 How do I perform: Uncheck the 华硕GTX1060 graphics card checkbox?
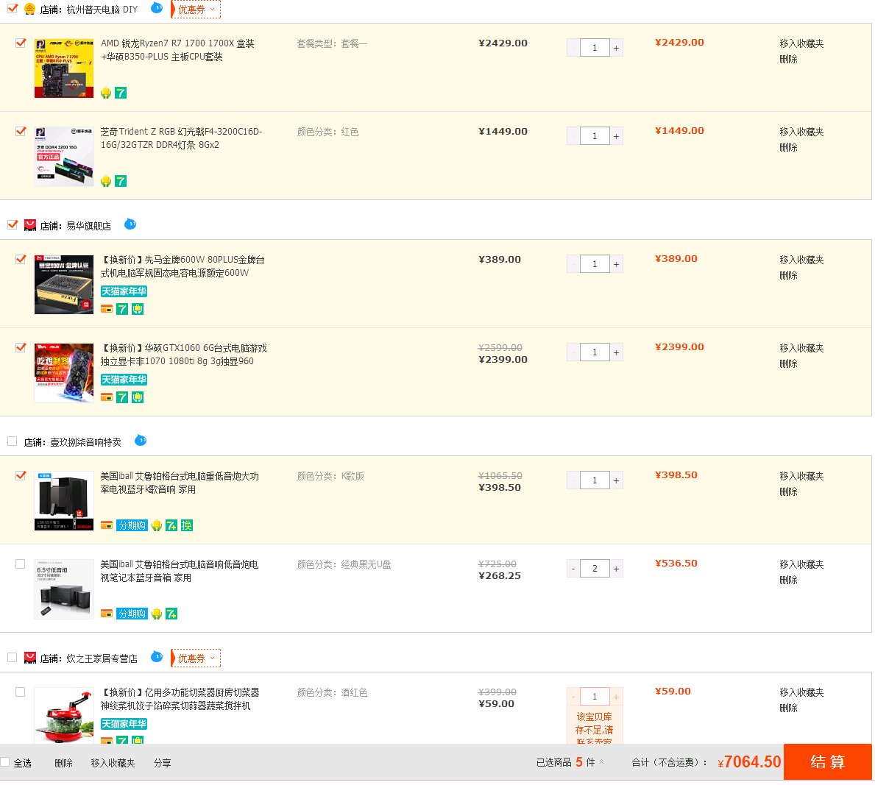click(21, 347)
